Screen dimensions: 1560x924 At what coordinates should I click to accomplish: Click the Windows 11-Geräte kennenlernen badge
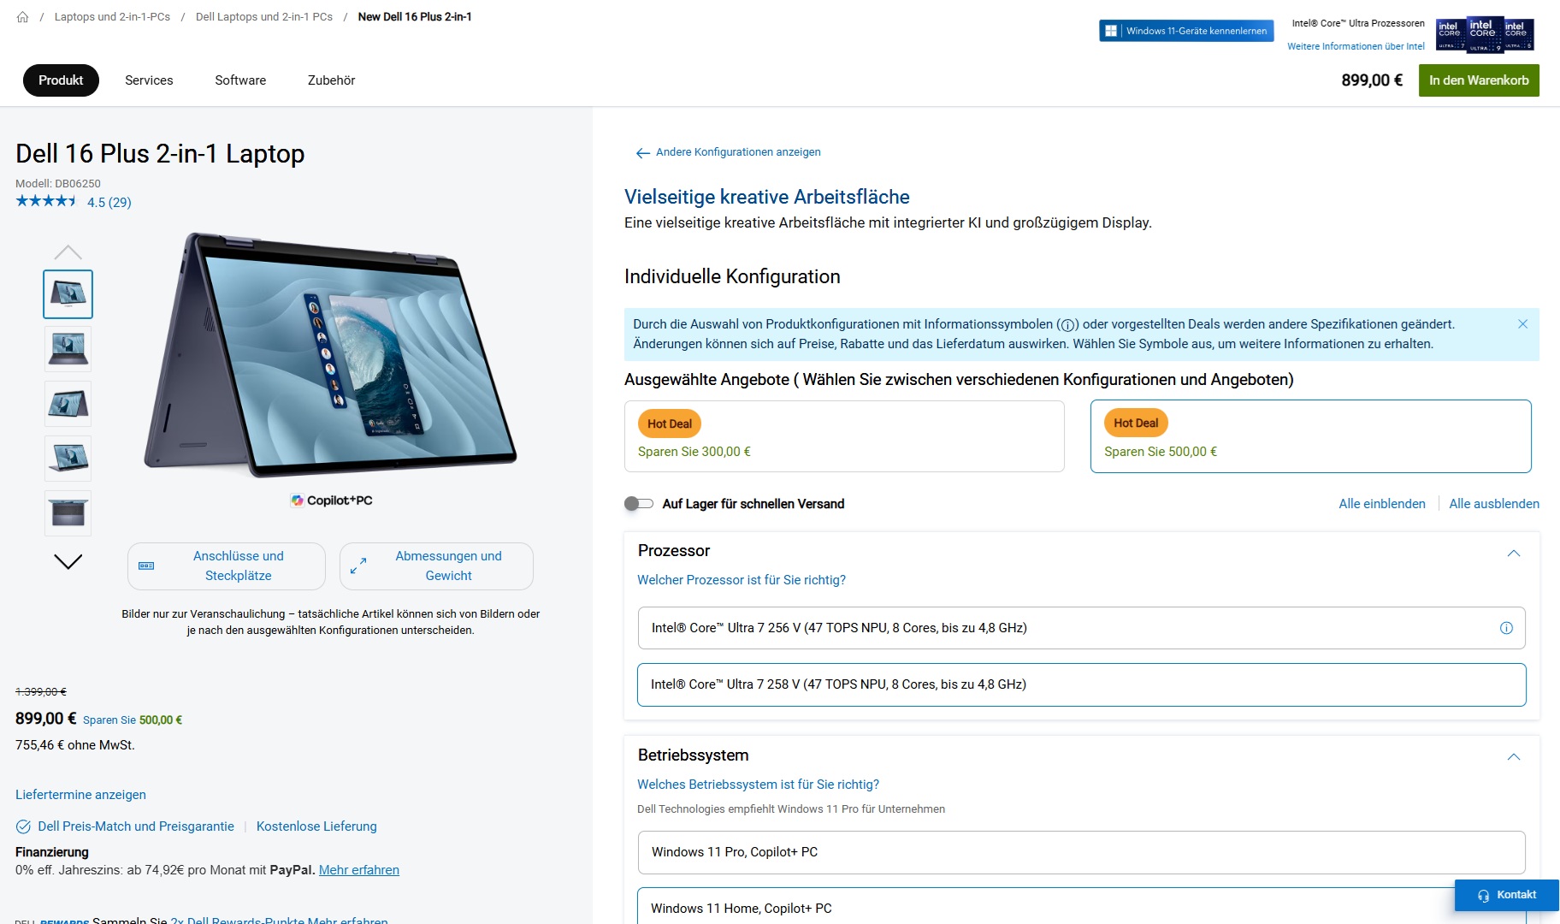click(1186, 31)
